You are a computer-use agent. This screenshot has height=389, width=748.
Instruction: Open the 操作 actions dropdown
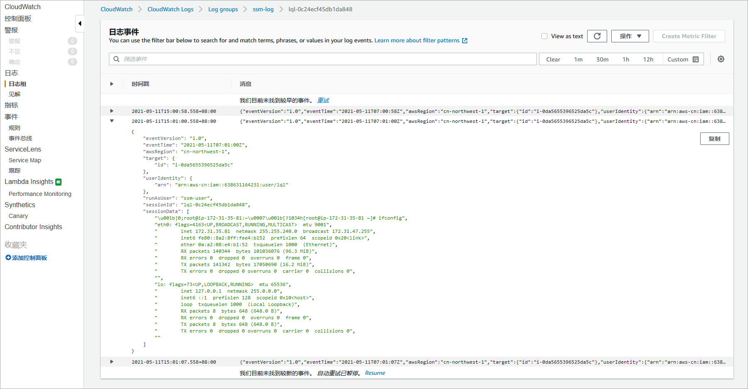(x=630, y=36)
